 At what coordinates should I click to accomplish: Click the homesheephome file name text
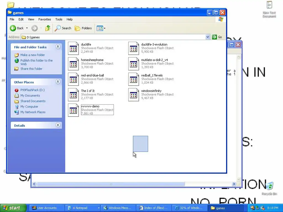coord(92,60)
